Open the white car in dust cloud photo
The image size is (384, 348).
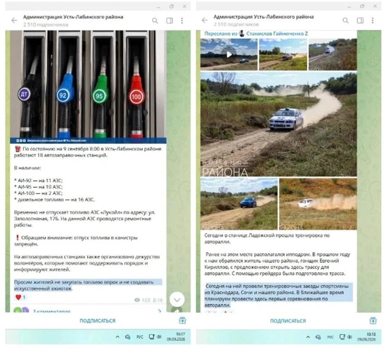[318, 204]
